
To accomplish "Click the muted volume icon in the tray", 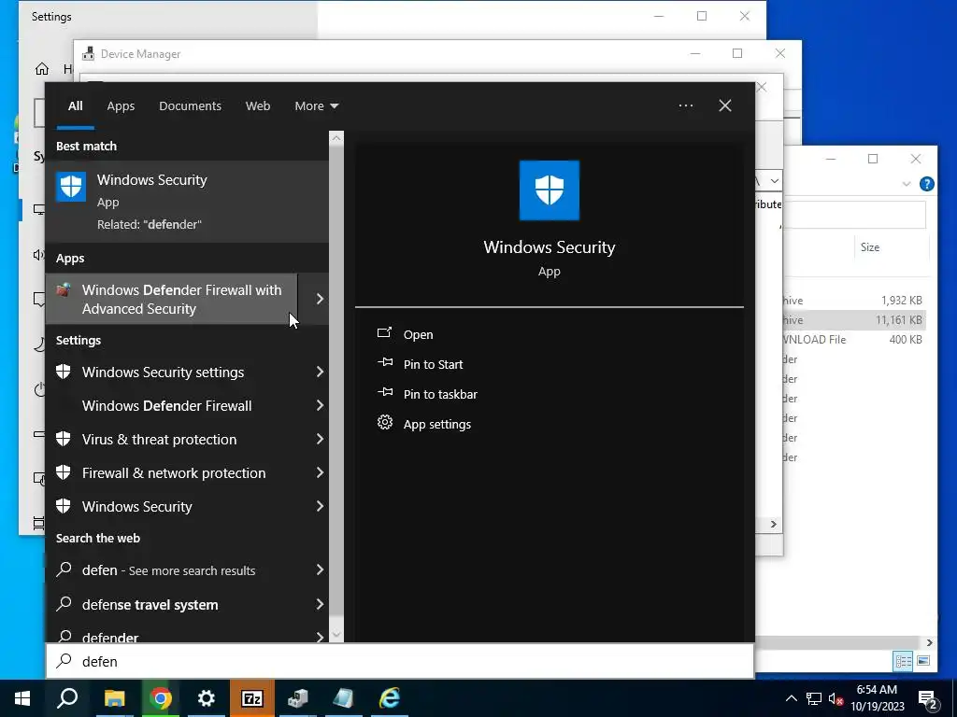I will click(836, 698).
